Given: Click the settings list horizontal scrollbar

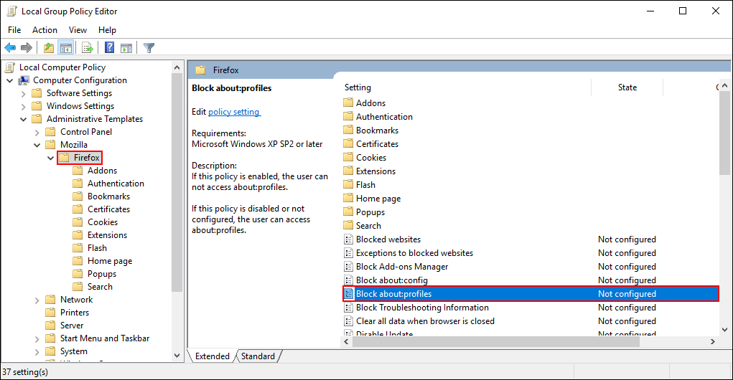Looking at the screenshot, I should [x=495, y=342].
